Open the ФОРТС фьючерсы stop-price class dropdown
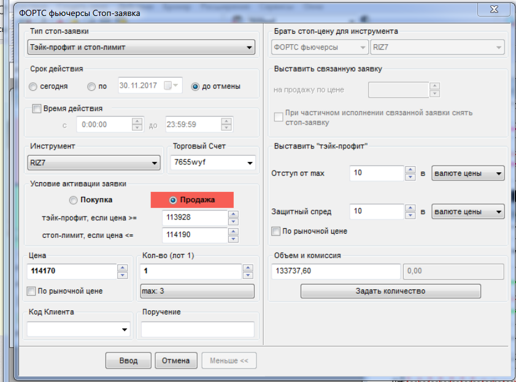The width and height of the screenshot is (516, 382). point(320,47)
